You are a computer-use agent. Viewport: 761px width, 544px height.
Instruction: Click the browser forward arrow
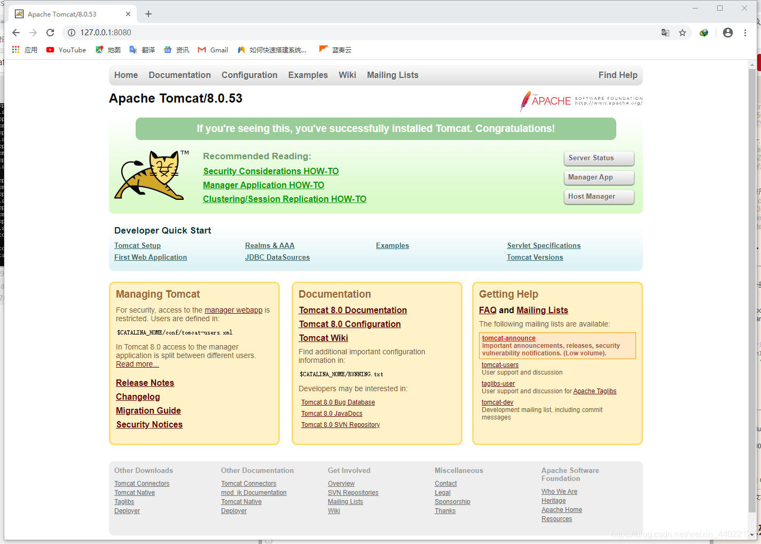coord(33,33)
